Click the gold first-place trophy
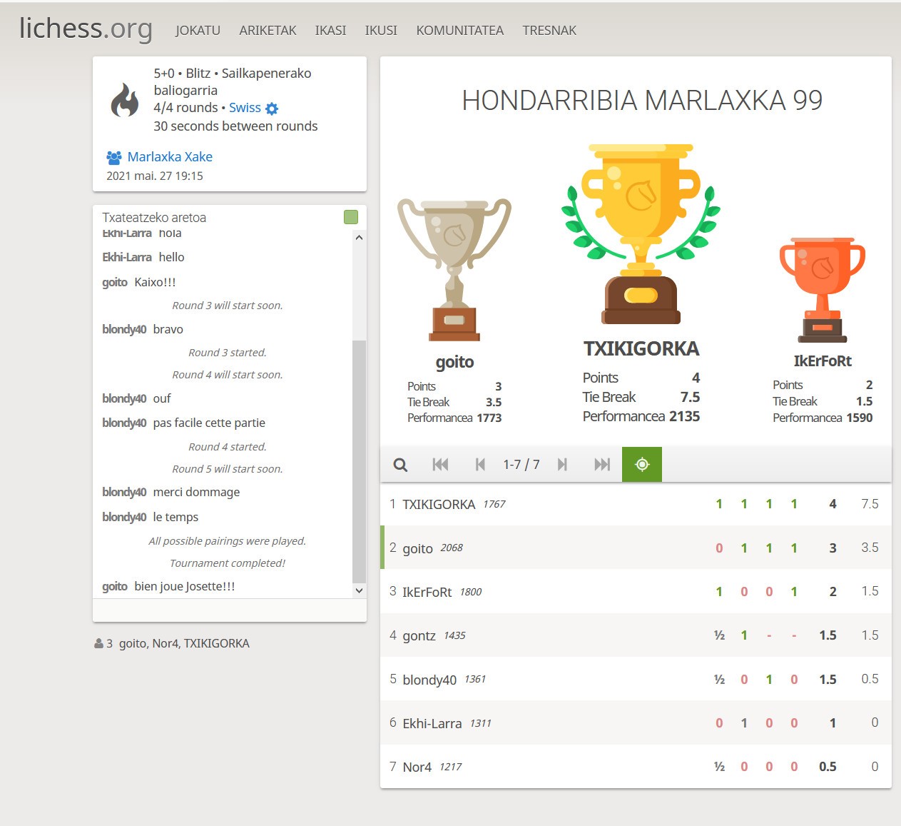This screenshot has height=826, width=901. click(x=641, y=234)
